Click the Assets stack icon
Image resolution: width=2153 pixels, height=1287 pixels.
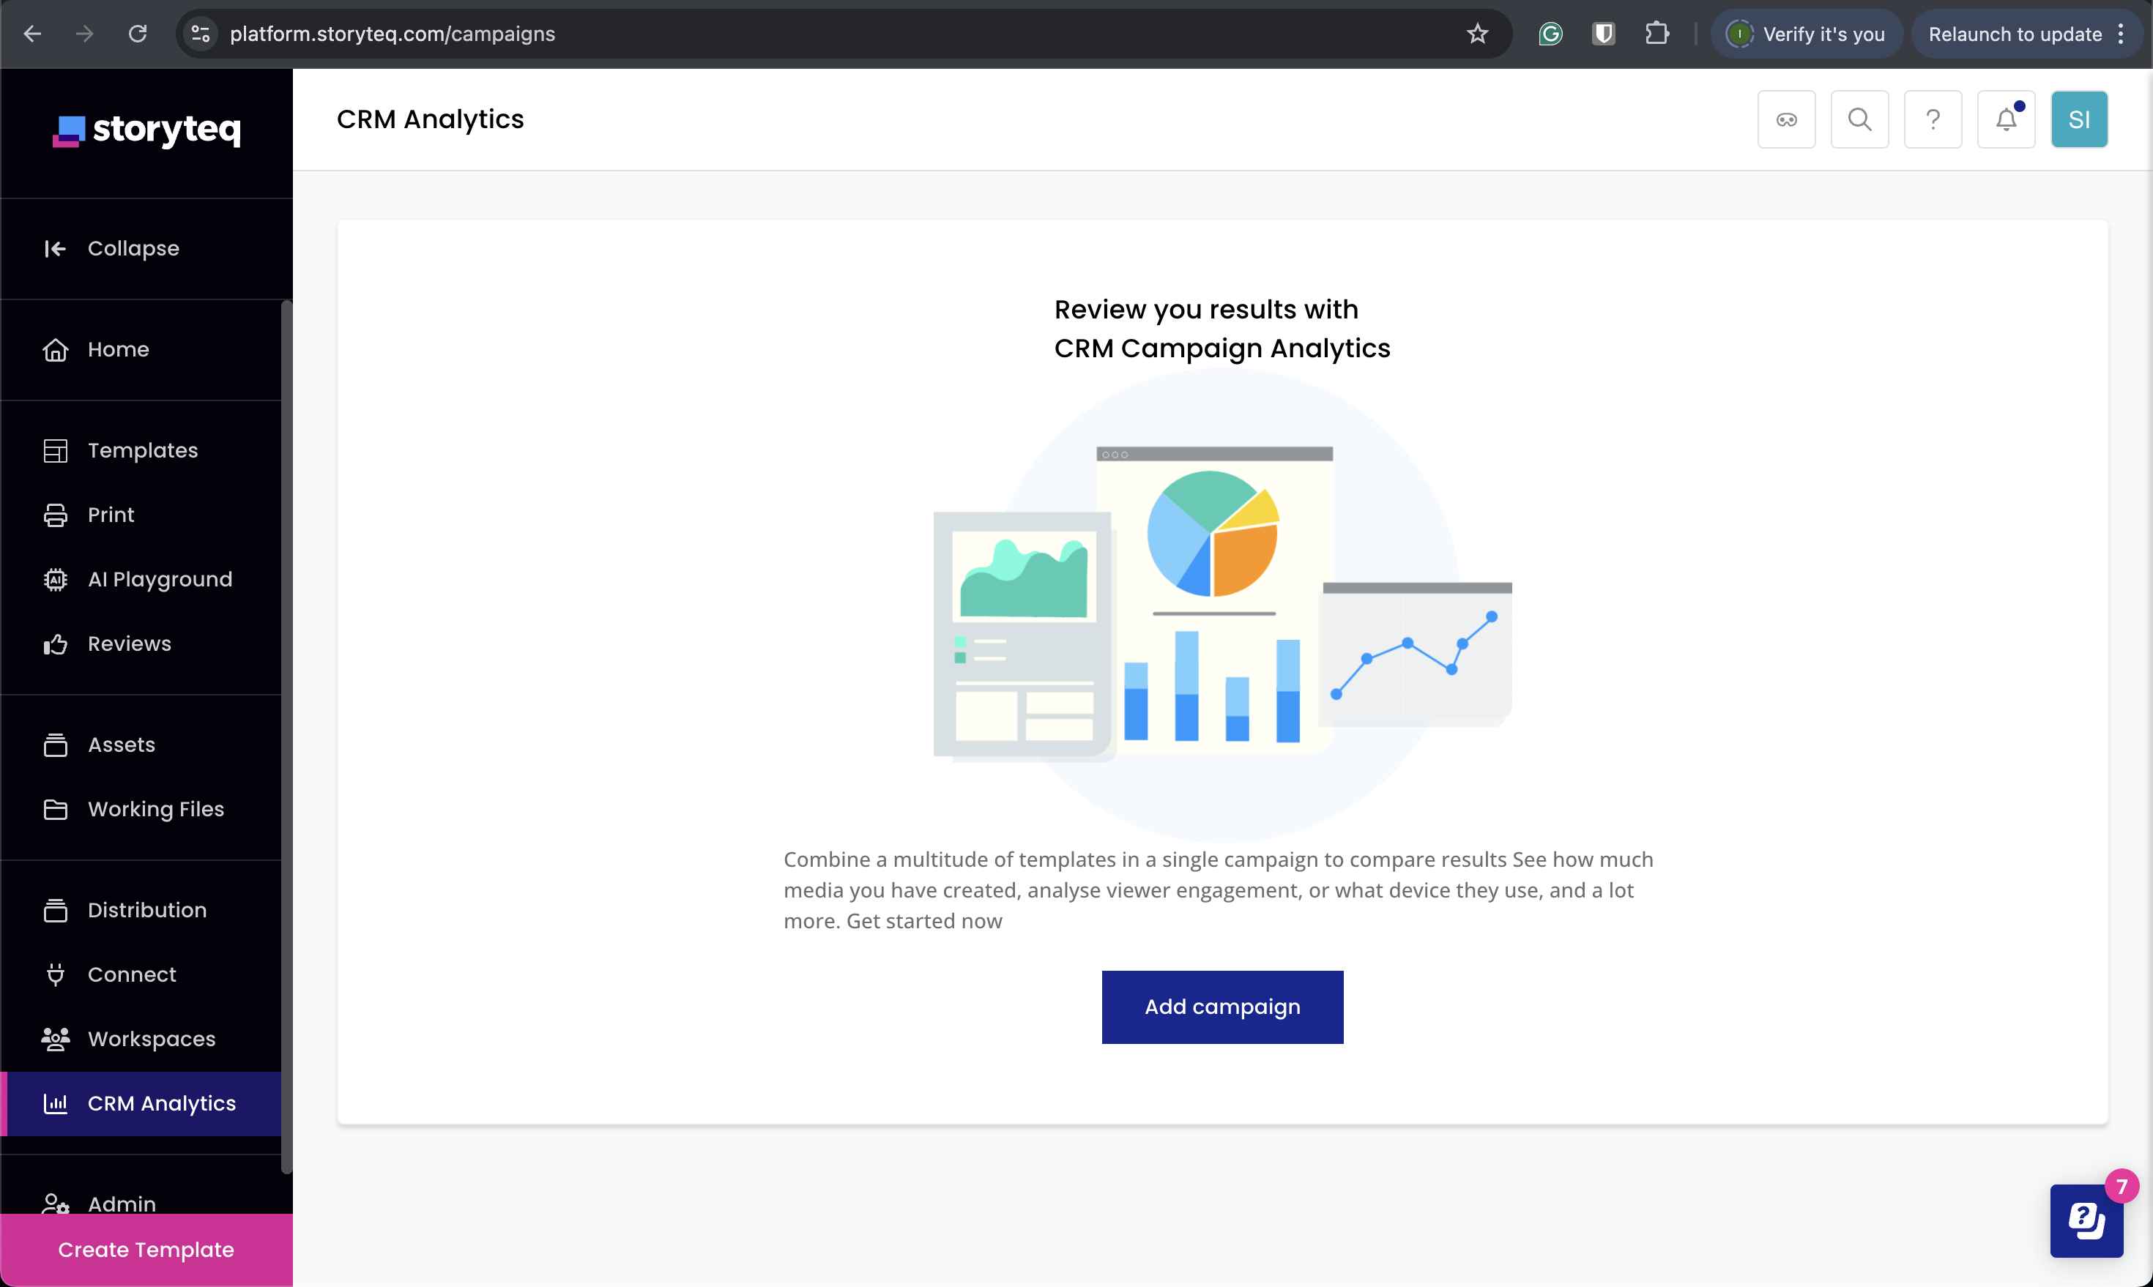(x=56, y=745)
